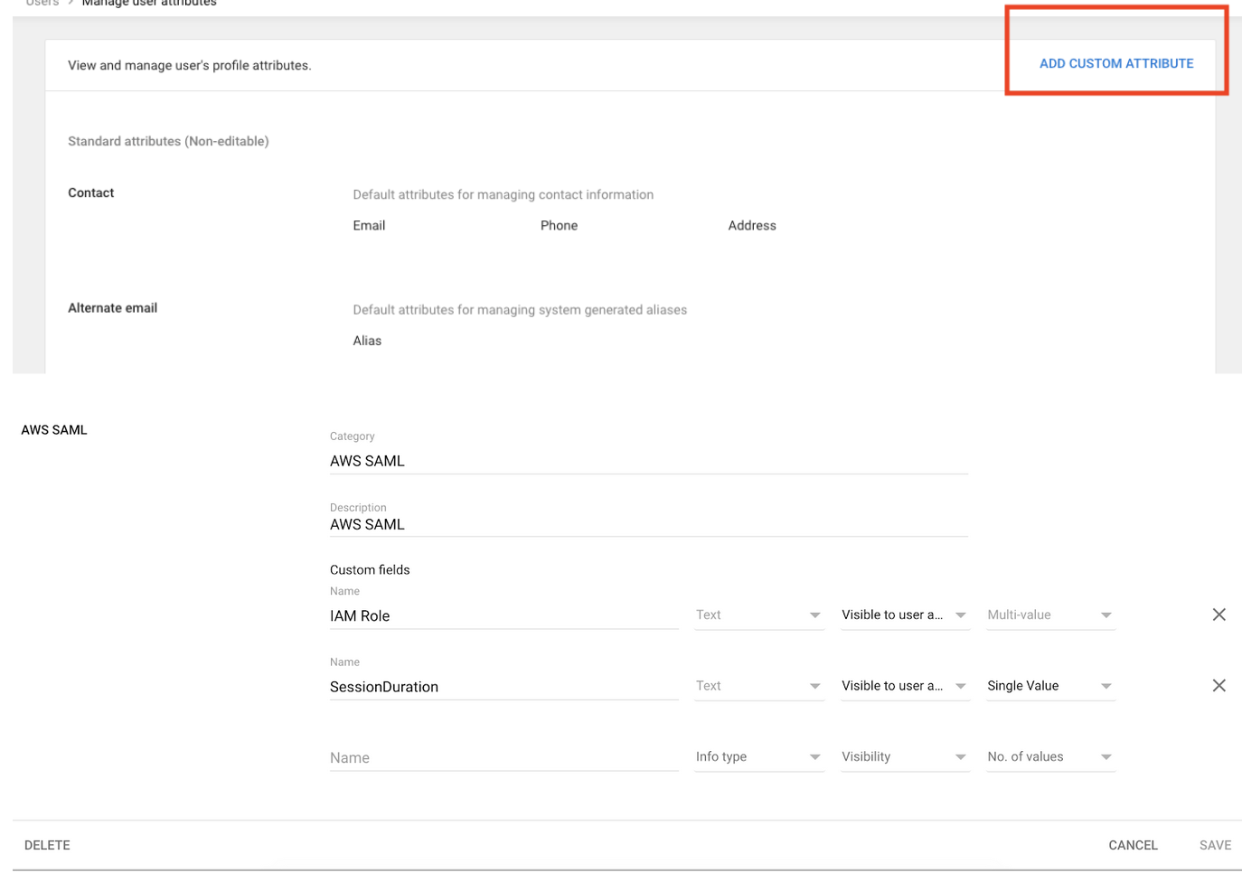
Task: Click the Add Custom Attribute link
Action: [1116, 63]
